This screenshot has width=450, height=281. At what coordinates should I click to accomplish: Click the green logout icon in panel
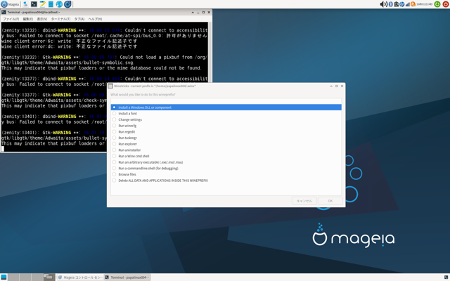[x=437, y=4]
